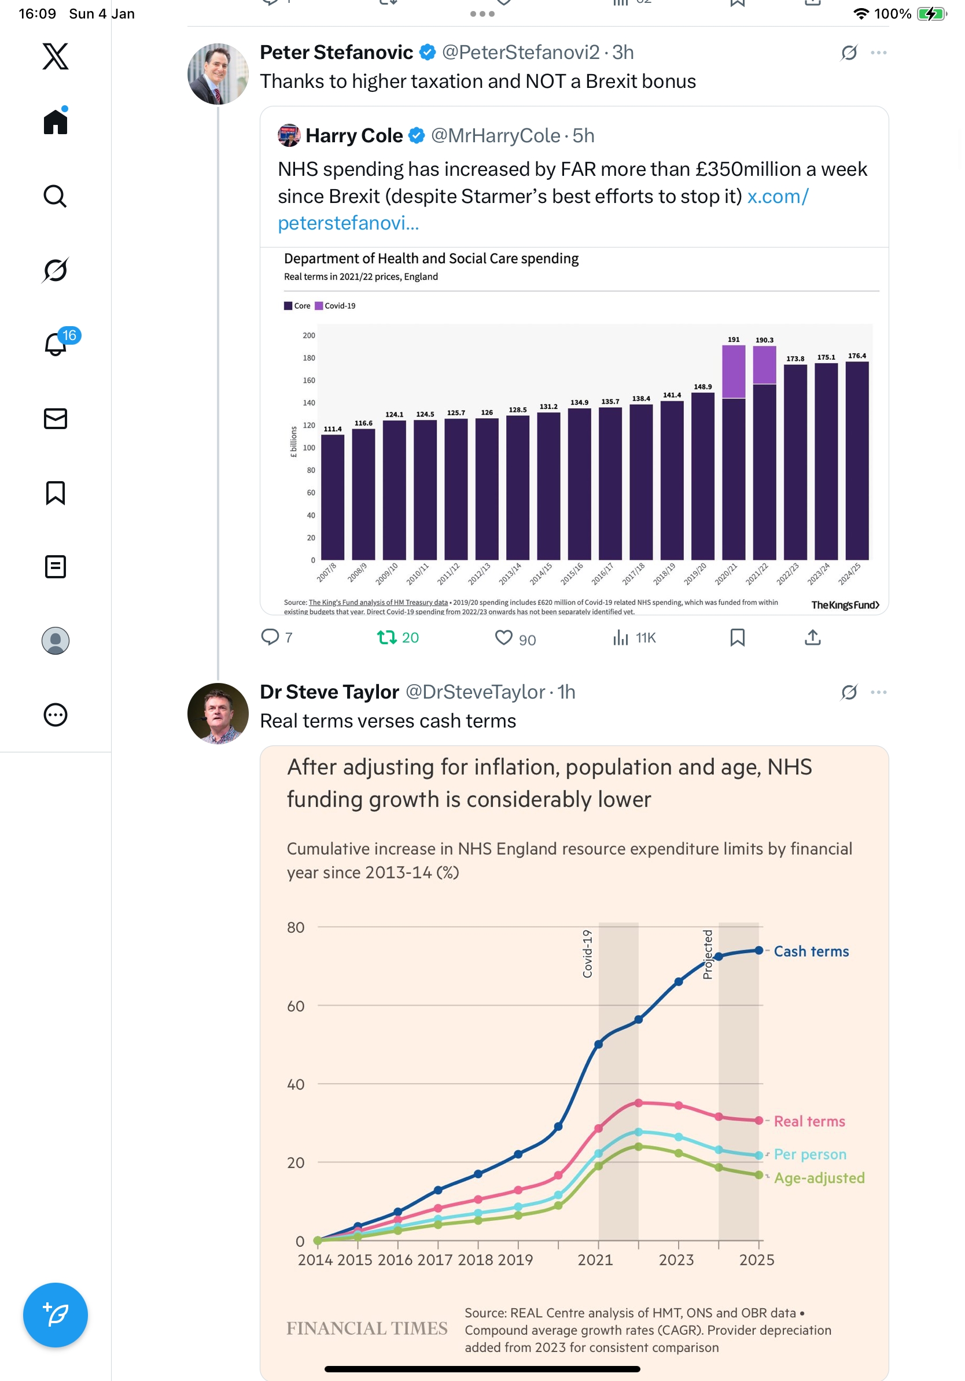The width and height of the screenshot is (965, 1381).
Task: Open the Search icon in sidebar
Action: coord(56,196)
